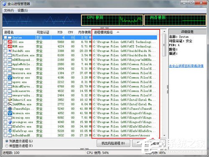Click the iTunesHelper process icon
The height and width of the screenshot is (157, 209).
10,109
